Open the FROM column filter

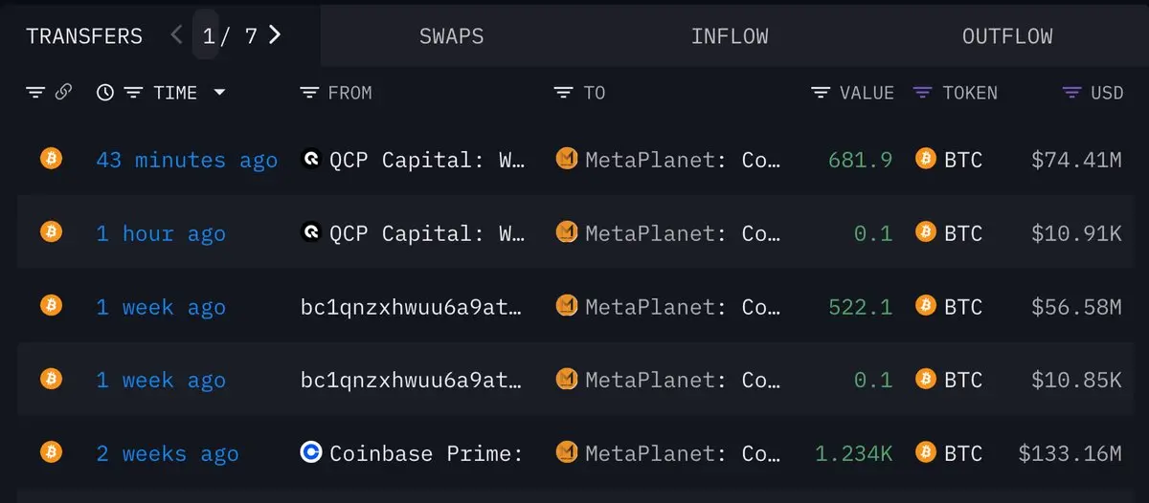(309, 93)
